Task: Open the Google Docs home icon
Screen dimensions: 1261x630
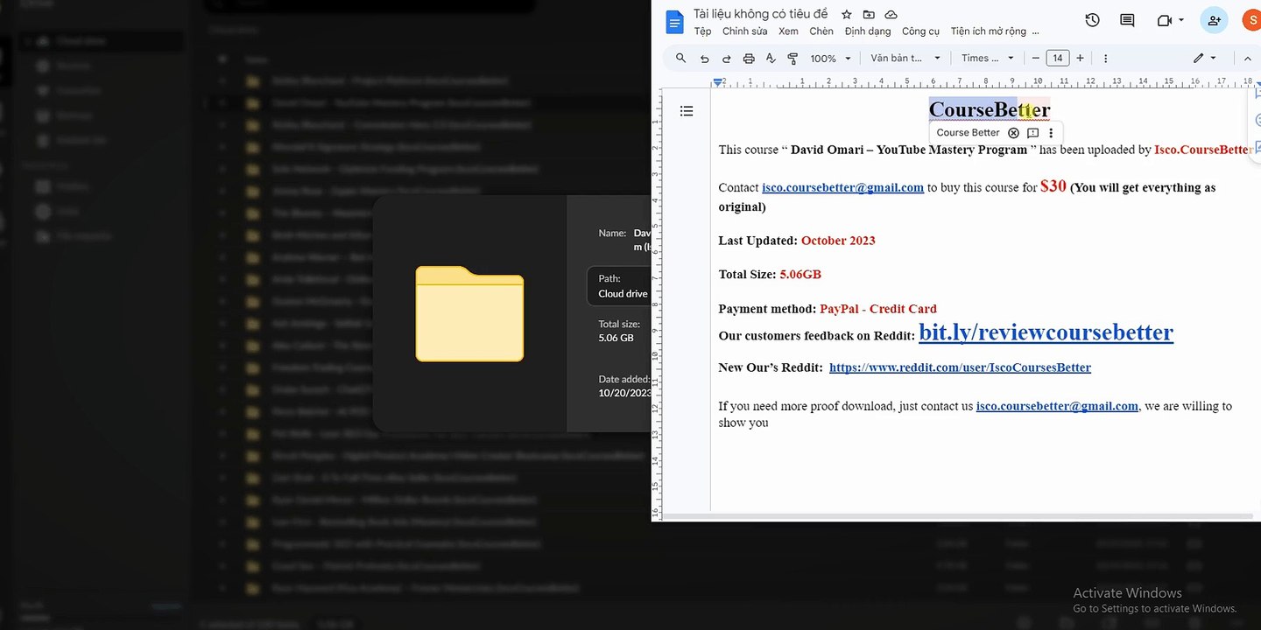Action: click(x=675, y=22)
